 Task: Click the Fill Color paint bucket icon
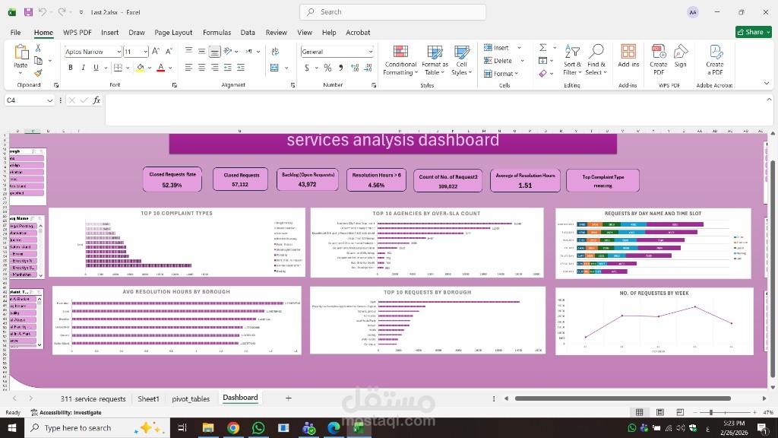click(141, 68)
